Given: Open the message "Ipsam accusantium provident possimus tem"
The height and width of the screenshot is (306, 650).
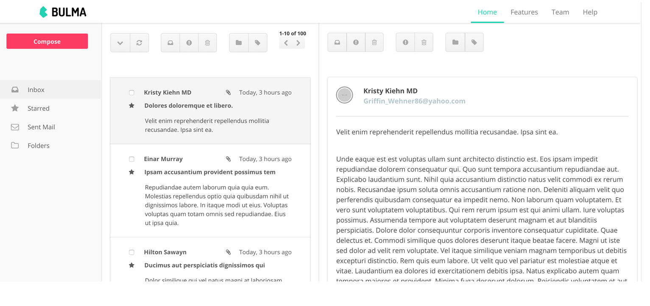Looking at the screenshot, I should coord(210,172).
